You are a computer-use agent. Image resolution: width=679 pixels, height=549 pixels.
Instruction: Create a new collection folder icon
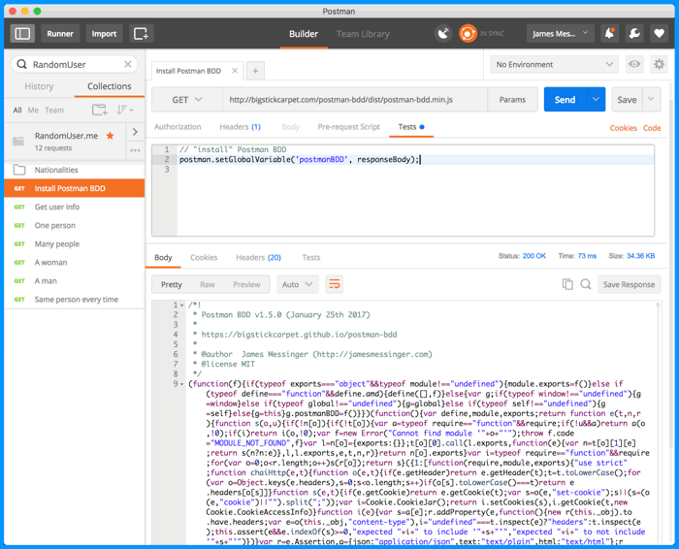(100, 110)
